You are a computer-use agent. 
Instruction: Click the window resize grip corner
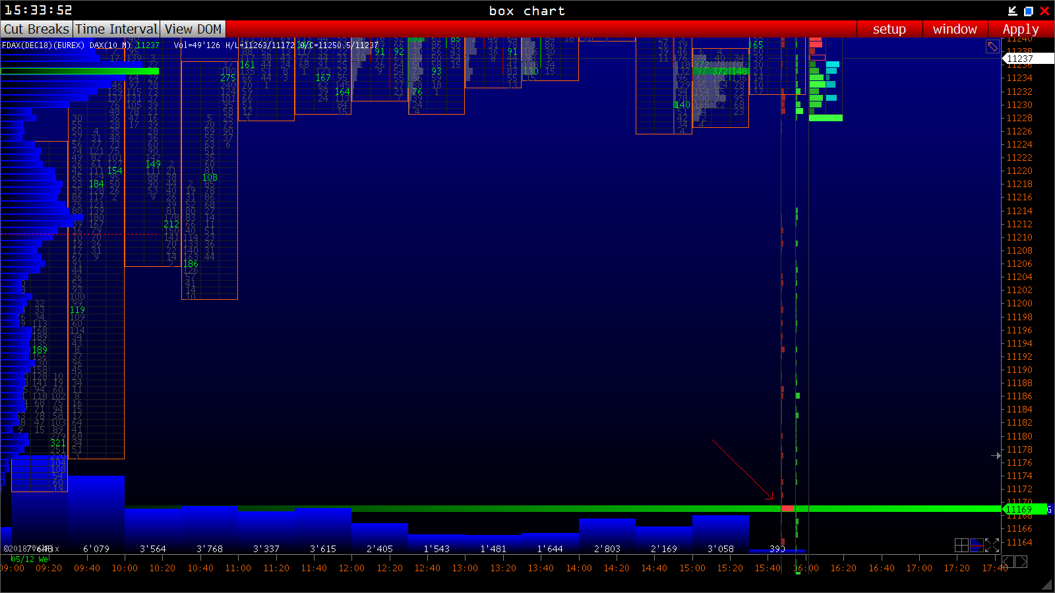tap(1047, 585)
